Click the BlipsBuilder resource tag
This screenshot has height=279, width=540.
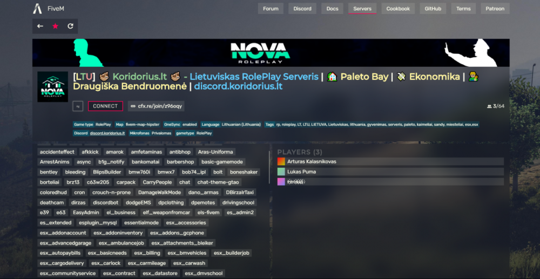tap(107, 172)
